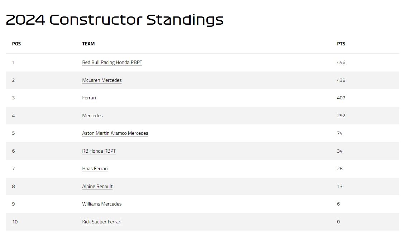Click the RB Honda RBPT link
Viewport: 410px width, 242px height.
tap(99, 151)
